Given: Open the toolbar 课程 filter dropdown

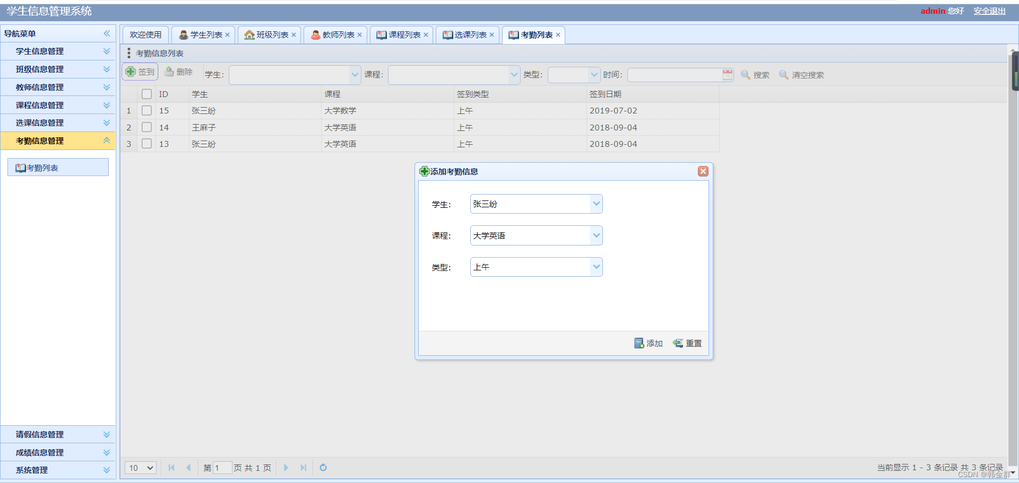Looking at the screenshot, I should pyautogui.click(x=514, y=75).
